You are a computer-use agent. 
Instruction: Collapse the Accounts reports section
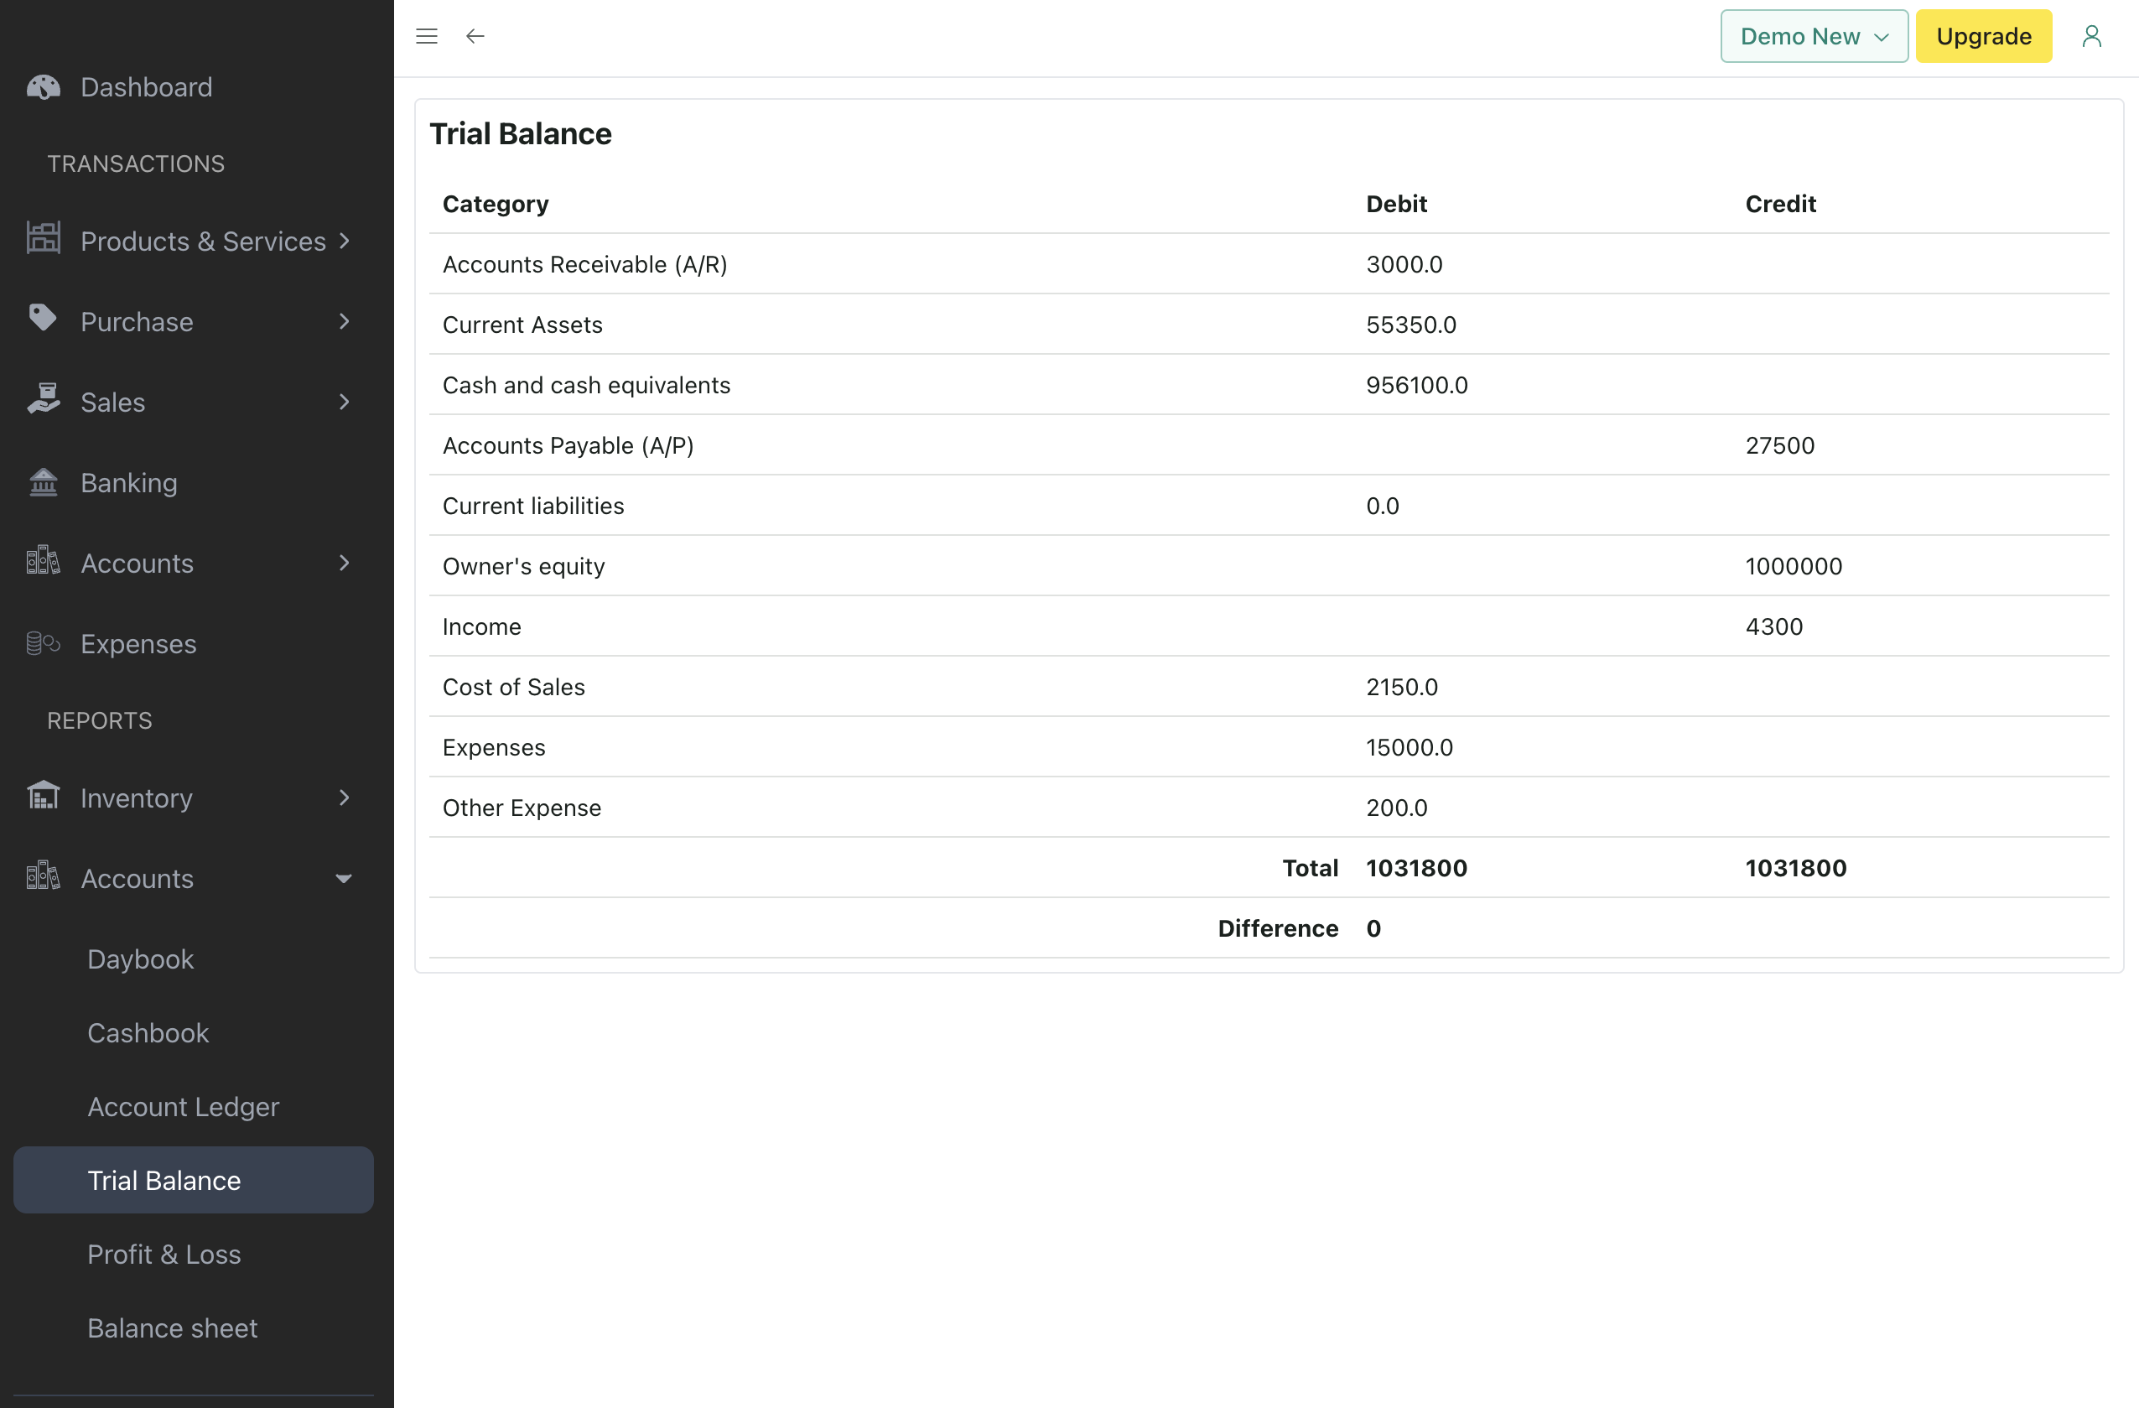(342, 877)
